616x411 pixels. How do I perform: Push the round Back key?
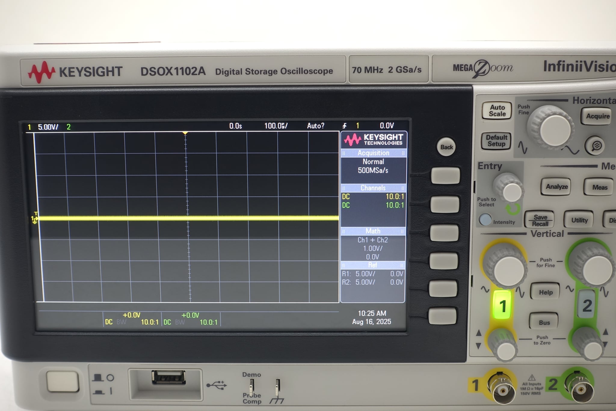coord(447,147)
